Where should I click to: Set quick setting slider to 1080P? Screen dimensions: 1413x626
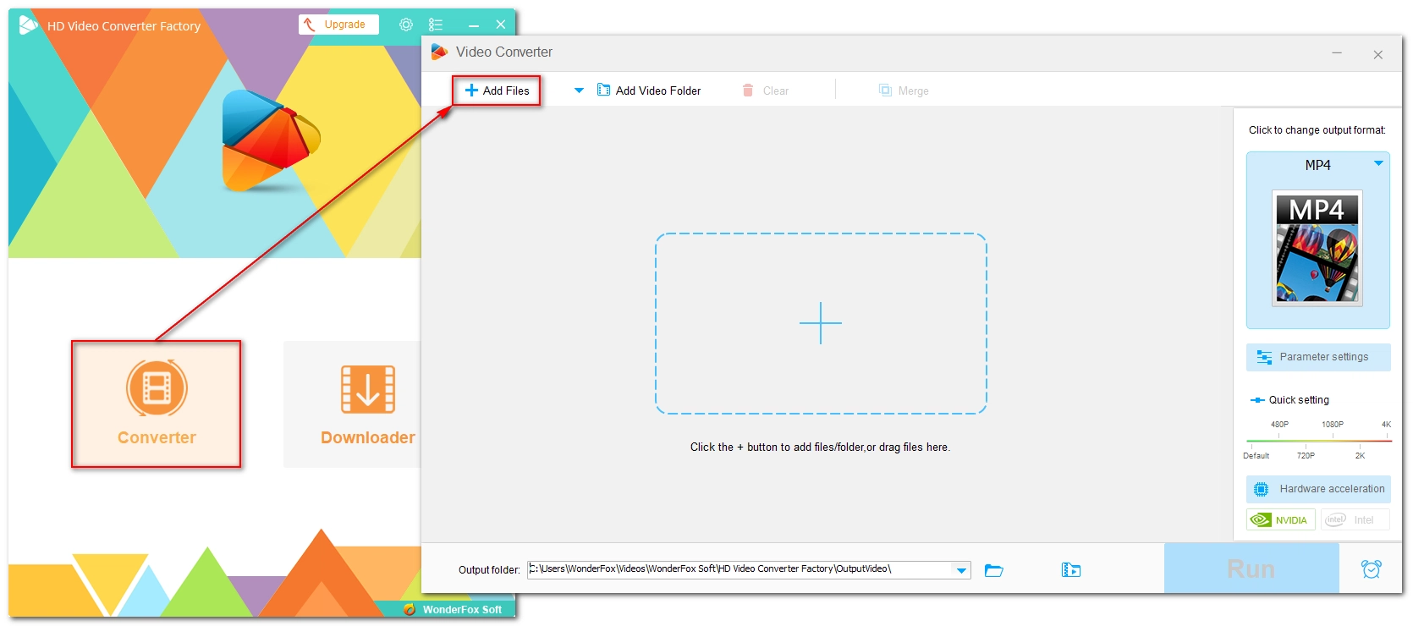point(1333,440)
